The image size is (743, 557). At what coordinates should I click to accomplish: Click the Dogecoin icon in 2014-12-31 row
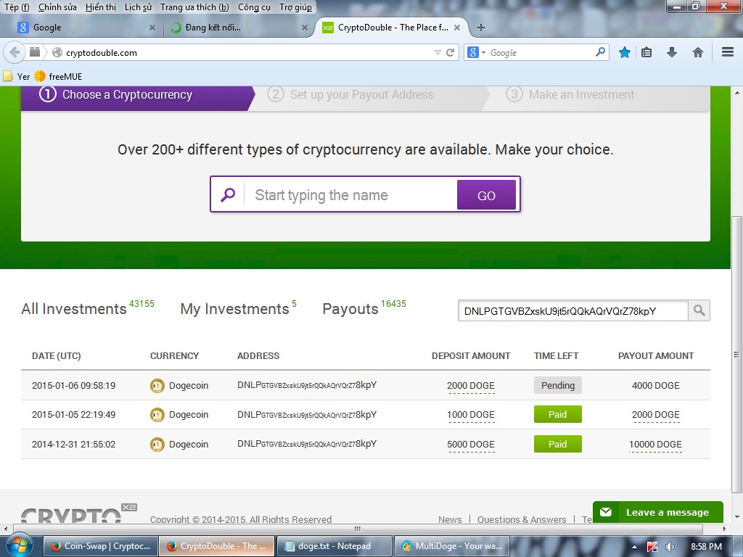(157, 445)
